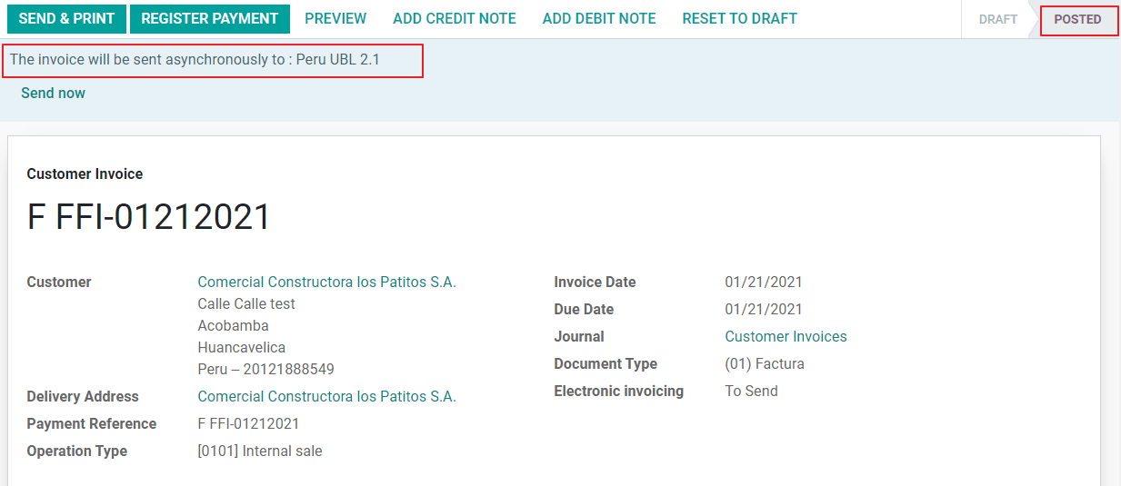Viewport: 1121px width, 486px height.
Task: Click the Electronic invoicing status To Send
Action: point(751,391)
